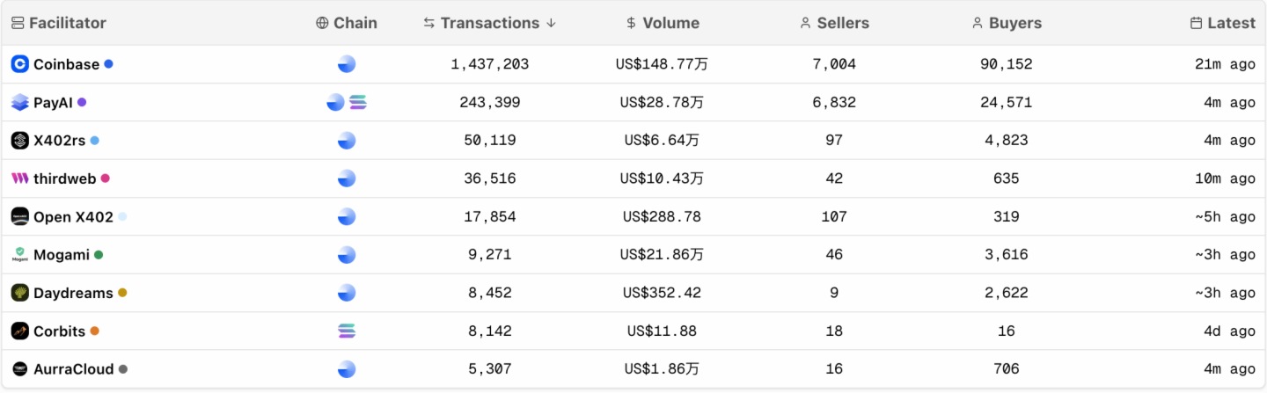Click the Daydreams logo icon
This screenshot has height=393, width=1267.
pos(19,293)
